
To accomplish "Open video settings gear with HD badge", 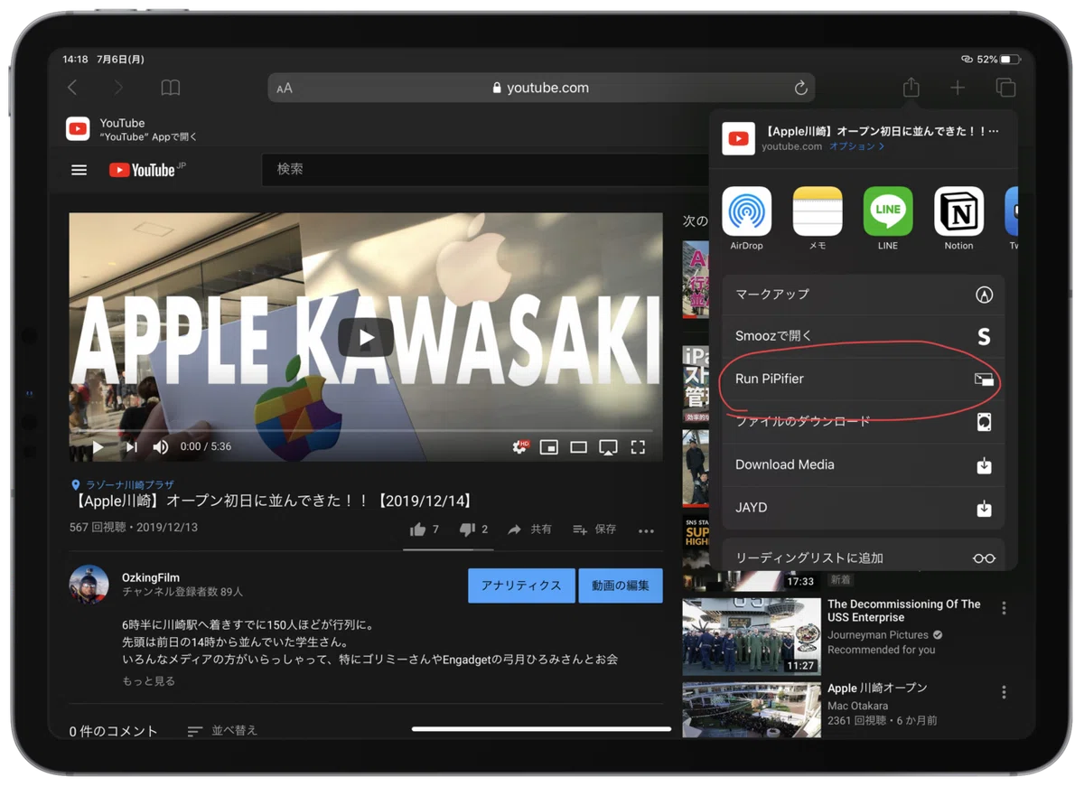I will 520,447.
